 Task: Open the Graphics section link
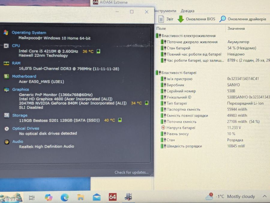[x=20, y=89]
